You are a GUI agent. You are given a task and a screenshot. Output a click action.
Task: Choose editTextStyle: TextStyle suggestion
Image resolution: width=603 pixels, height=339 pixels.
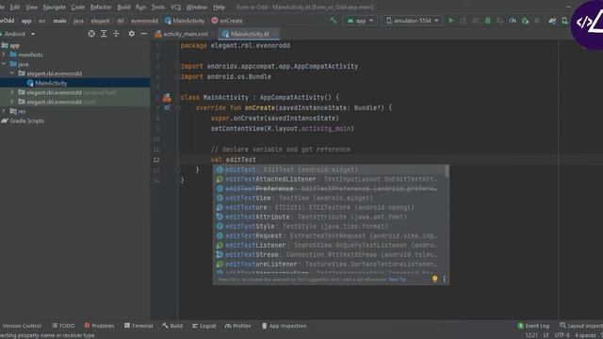pos(330,226)
